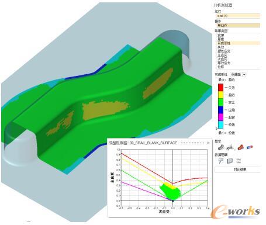Select the 变薄 result type
The height and width of the screenshot is (225, 266).
tap(221, 35)
